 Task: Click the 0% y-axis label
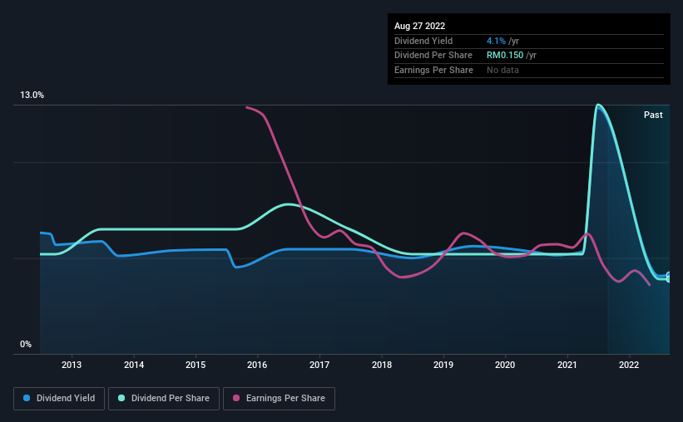coord(27,344)
